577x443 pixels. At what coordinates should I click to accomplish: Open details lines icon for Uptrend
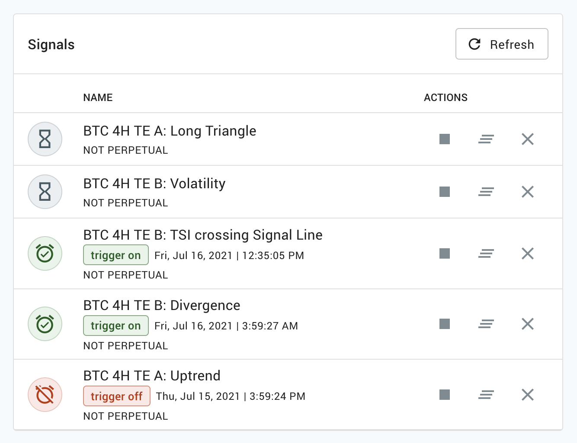coord(486,395)
